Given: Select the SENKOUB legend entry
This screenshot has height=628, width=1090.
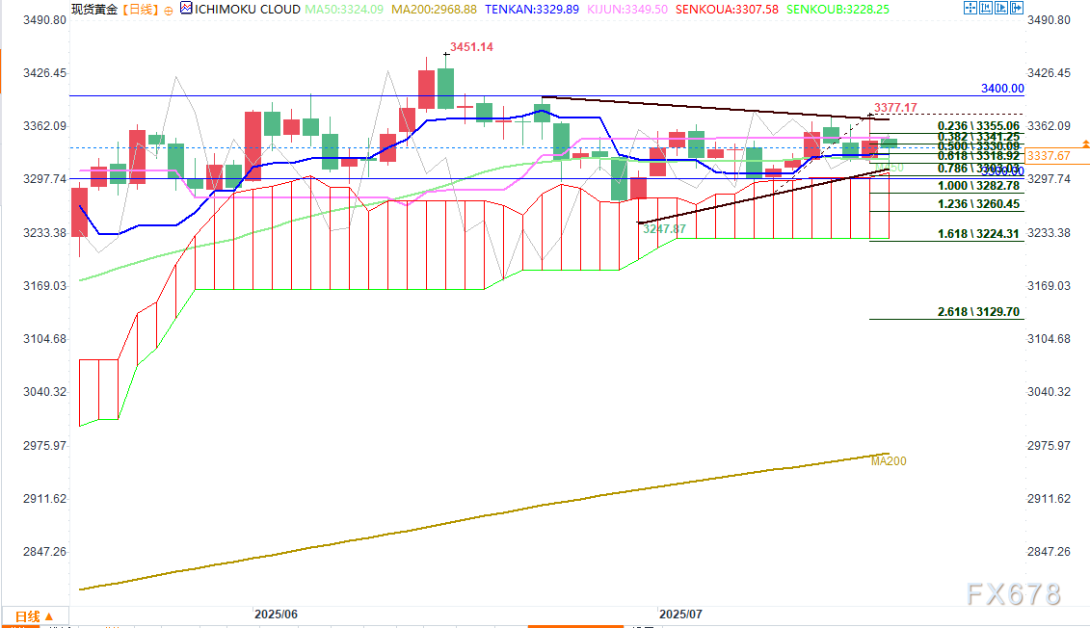Looking at the screenshot, I should pos(837,9).
